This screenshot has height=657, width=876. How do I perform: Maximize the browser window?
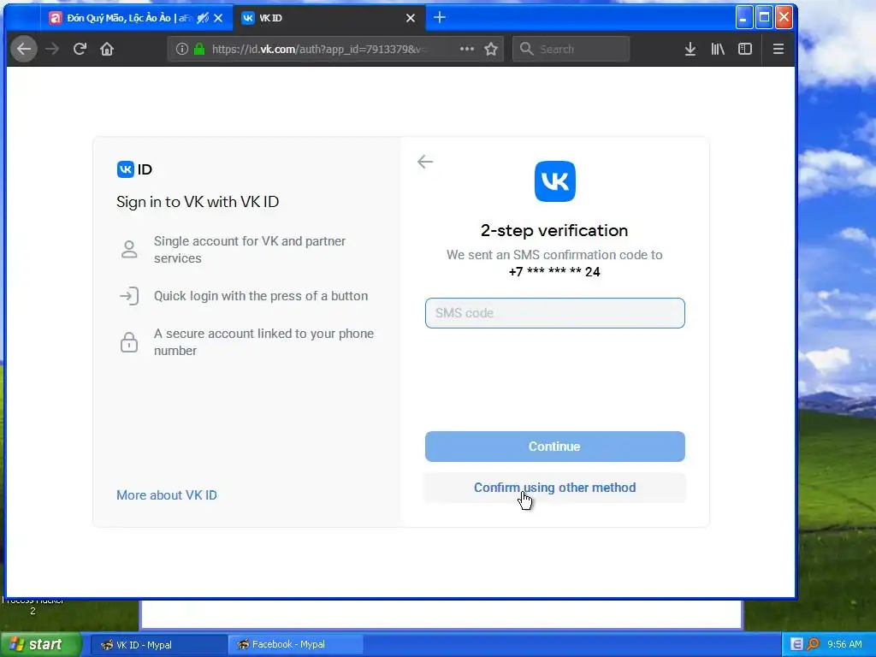tap(764, 18)
